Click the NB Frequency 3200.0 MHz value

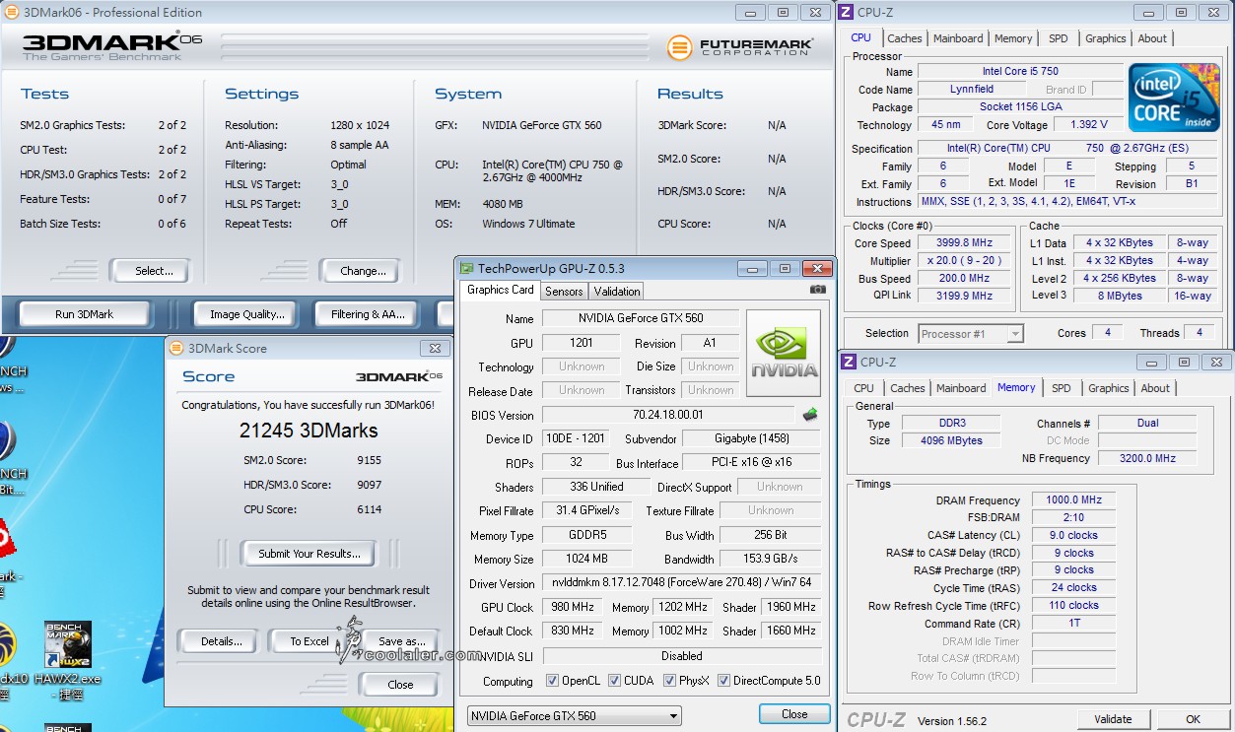pyautogui.click(x=1147, y=459)
